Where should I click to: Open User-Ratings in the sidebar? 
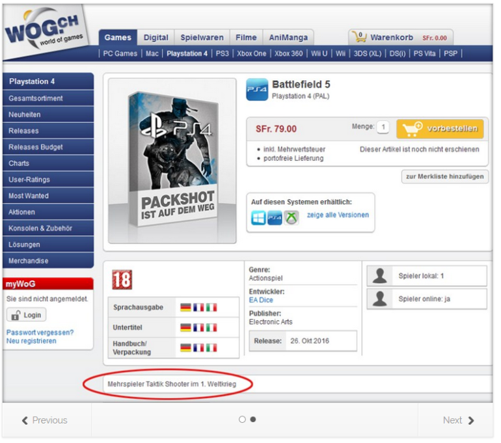[48, 180]
